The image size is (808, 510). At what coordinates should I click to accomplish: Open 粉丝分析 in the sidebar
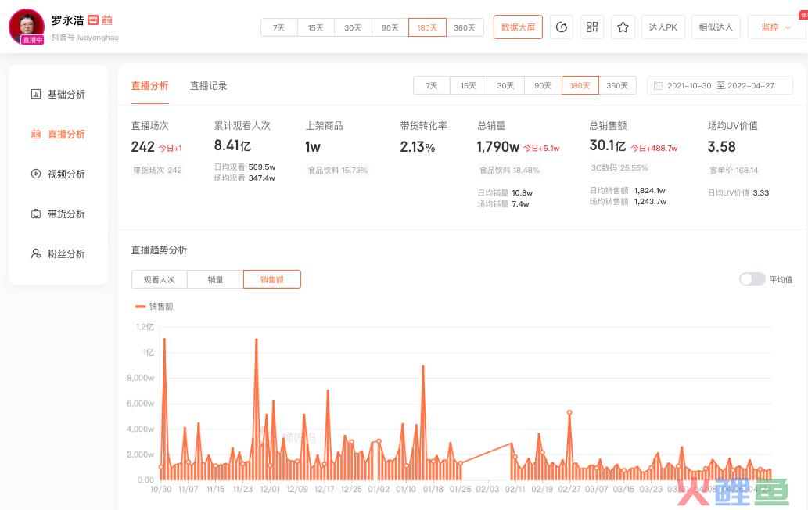pyautogui.click(x=66, y=253)
